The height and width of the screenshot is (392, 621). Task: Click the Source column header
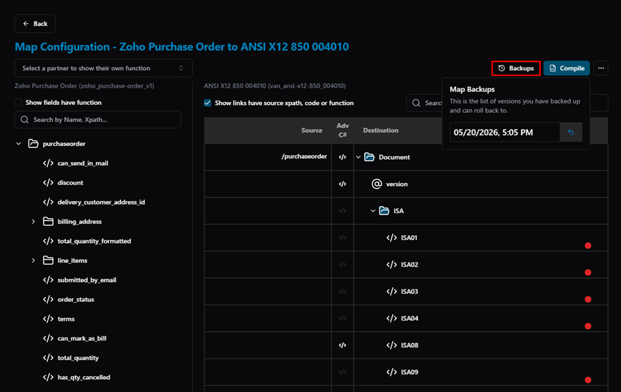click(x=312, y=130)
